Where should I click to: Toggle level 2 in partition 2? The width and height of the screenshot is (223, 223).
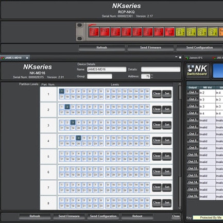click(67, 107)
